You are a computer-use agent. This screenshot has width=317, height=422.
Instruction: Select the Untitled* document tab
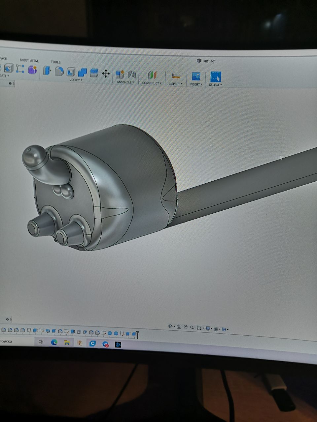(x=206, y=61)
